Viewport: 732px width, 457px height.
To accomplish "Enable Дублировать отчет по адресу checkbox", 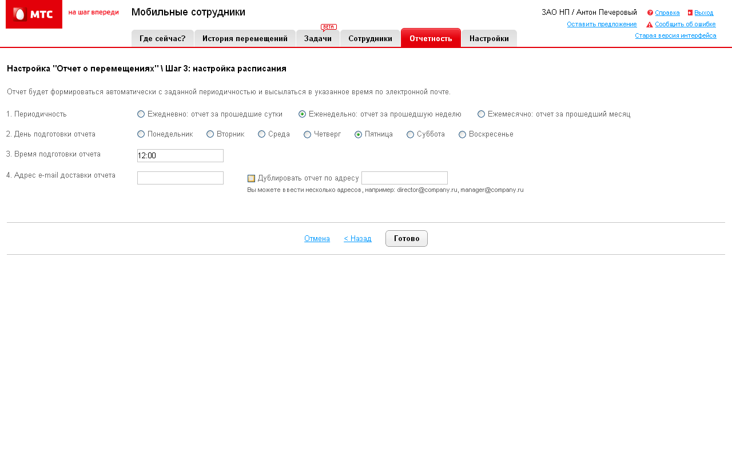I will coord(251,178).
